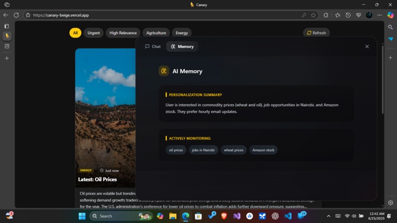Screen dimensions: 397x223
Task: Refresh the news feed
Action: pyautogui.click(x=316, y=33)
